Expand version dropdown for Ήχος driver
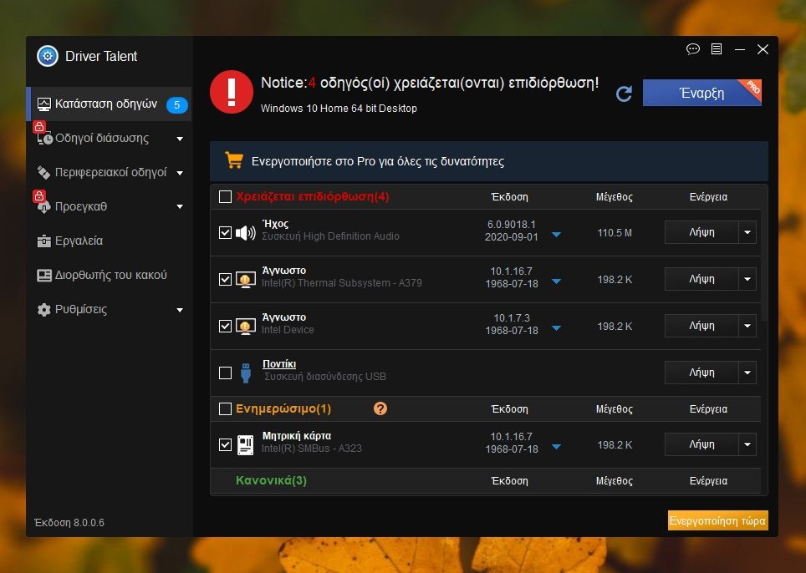 (556, 236)
